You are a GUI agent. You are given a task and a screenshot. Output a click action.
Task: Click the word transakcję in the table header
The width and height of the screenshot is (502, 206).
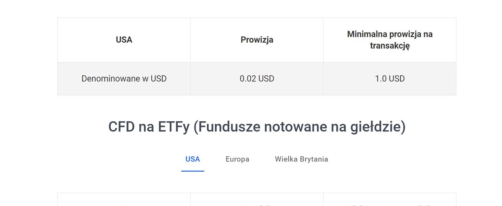click(390, 46)
